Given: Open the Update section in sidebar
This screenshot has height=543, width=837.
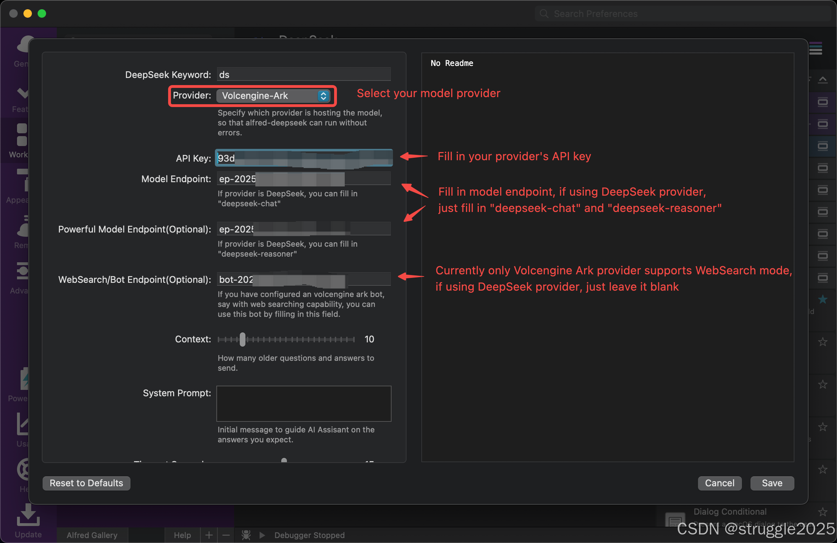Looking at the screenshot, I should click(28, 521).
